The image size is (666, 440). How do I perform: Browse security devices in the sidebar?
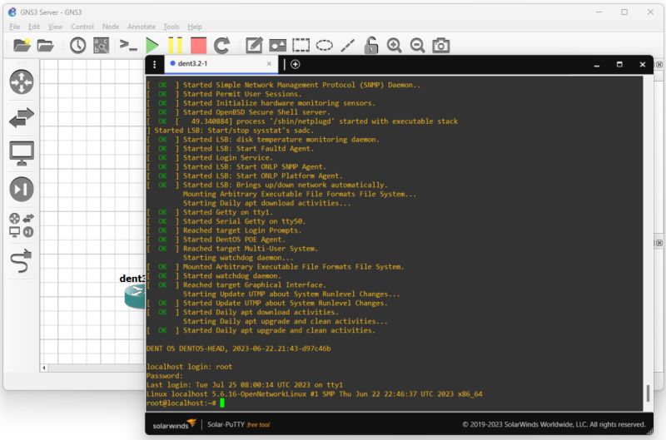[x=22, y=190]
